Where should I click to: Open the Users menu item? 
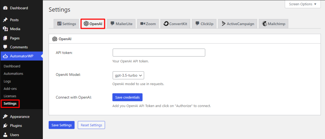pyautogui.click(x=21, y=135)
